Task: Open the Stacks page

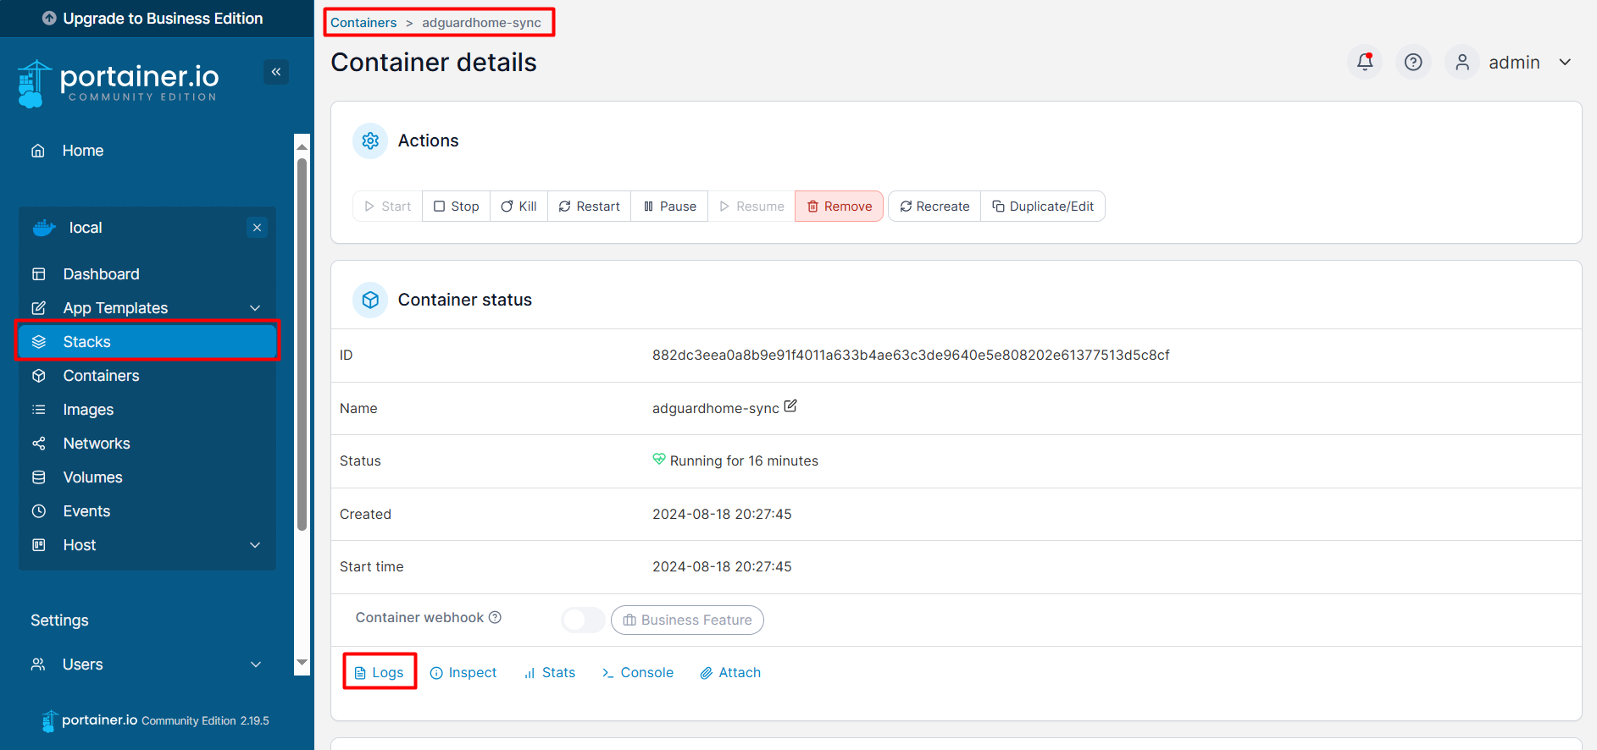Action: coord(147,342)
